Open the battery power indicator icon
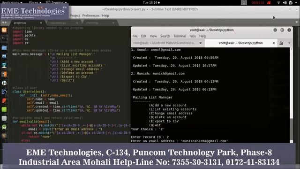The height and width of the screenshot is (169, 300). point(291,2)
